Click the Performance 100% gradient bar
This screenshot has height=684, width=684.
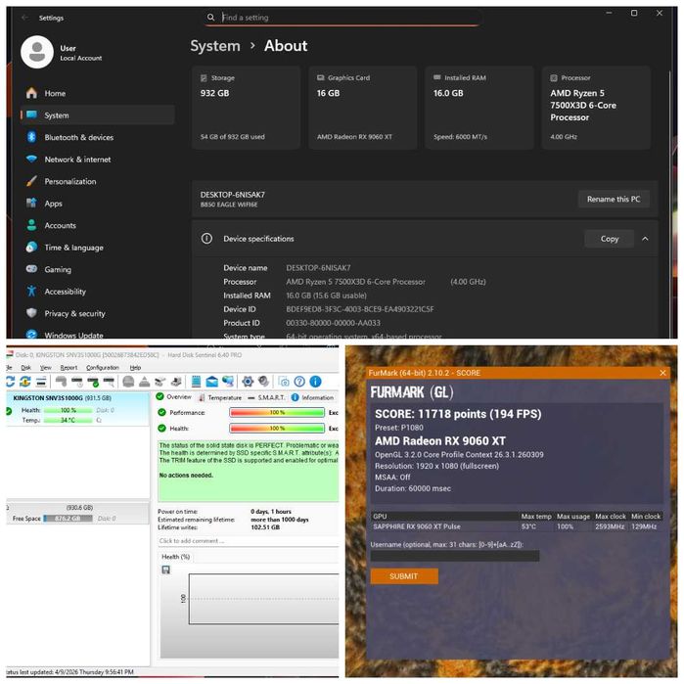tap(277, 413)
